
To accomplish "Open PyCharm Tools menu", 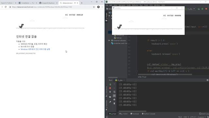I will (146, 5).
